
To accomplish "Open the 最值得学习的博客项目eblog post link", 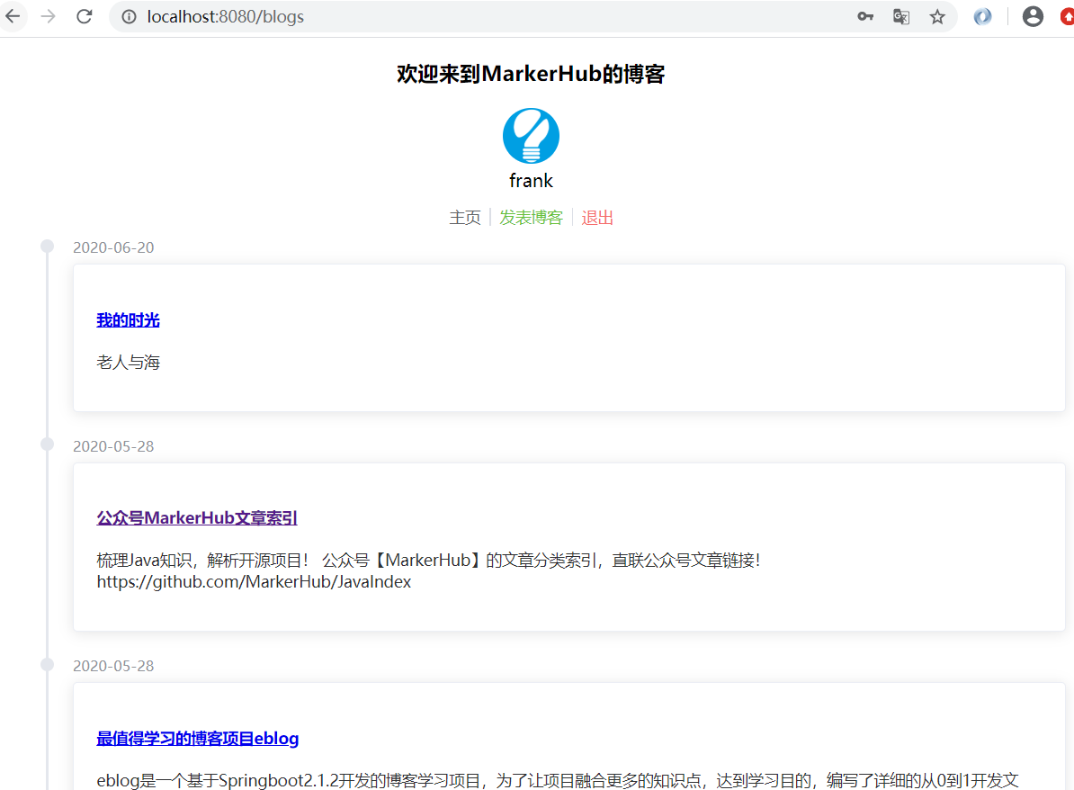I will 197,739.
